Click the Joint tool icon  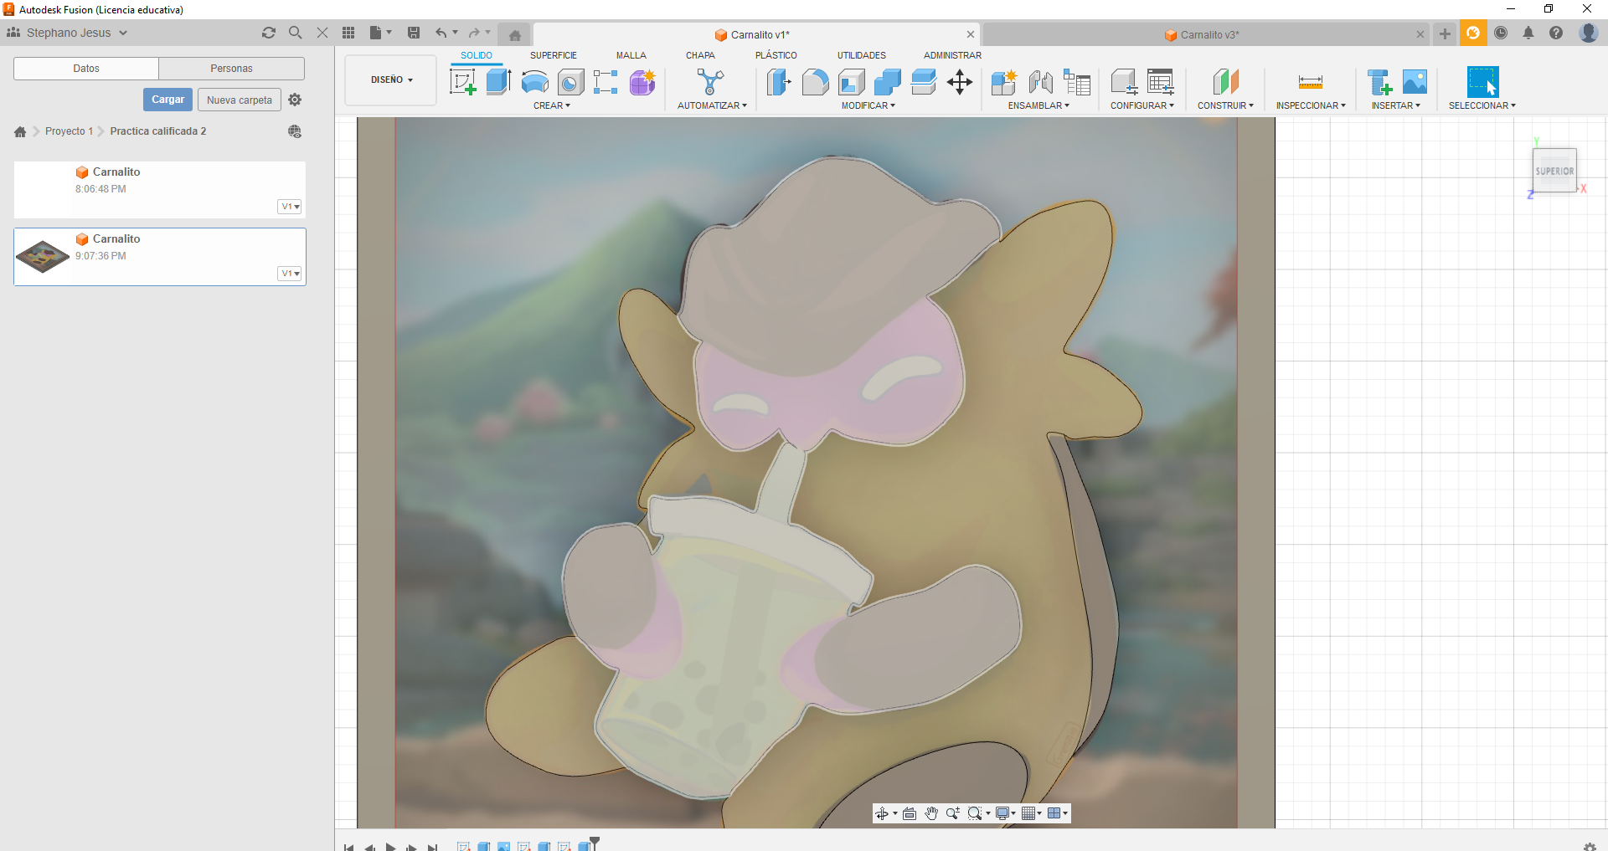(1040, 82)
